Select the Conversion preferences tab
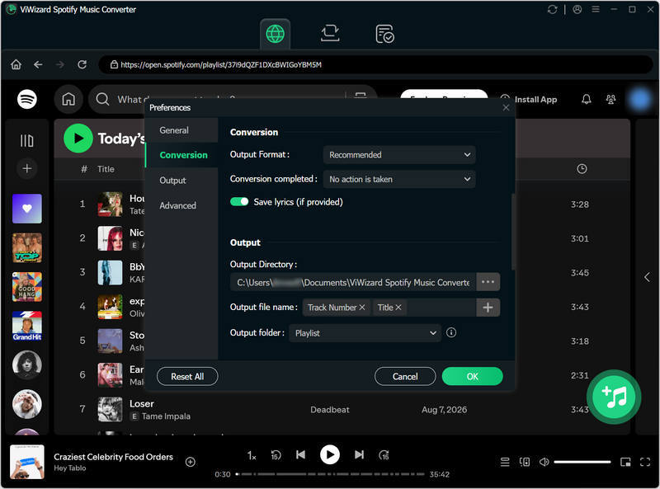The image size is (660, 489). (181, 155)
